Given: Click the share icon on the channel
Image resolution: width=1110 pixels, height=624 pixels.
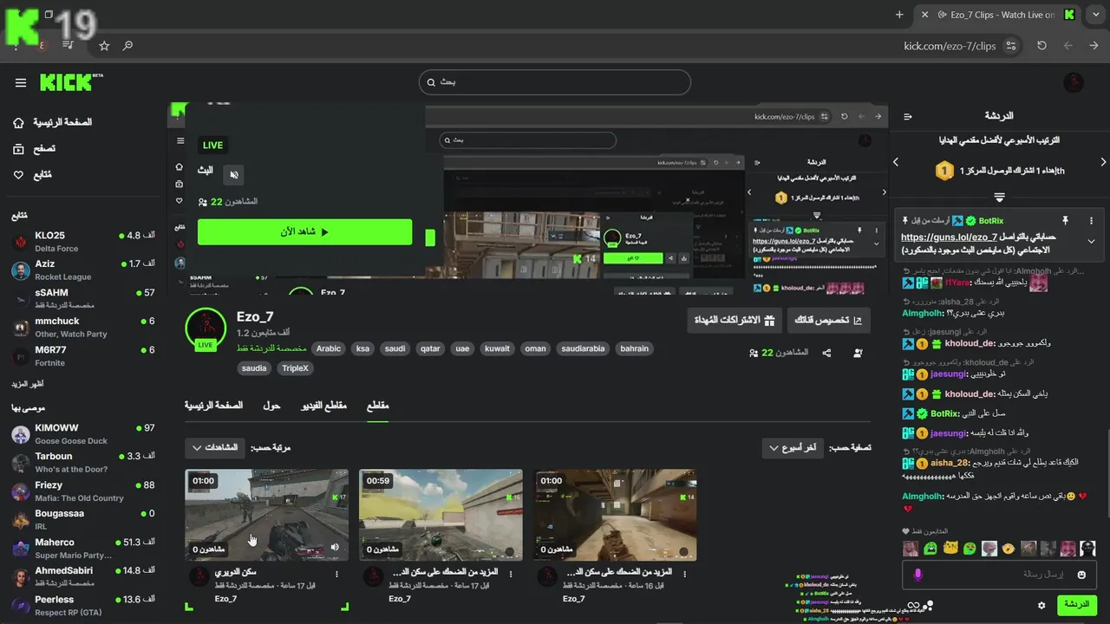Looking at the screenshot, I should [827, 353].
